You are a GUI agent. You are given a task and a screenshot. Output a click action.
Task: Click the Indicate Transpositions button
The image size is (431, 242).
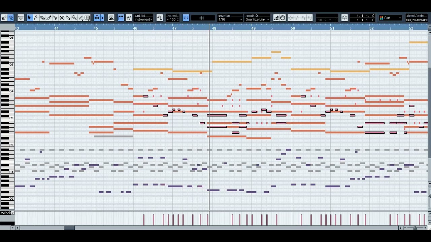click(160, 18)
